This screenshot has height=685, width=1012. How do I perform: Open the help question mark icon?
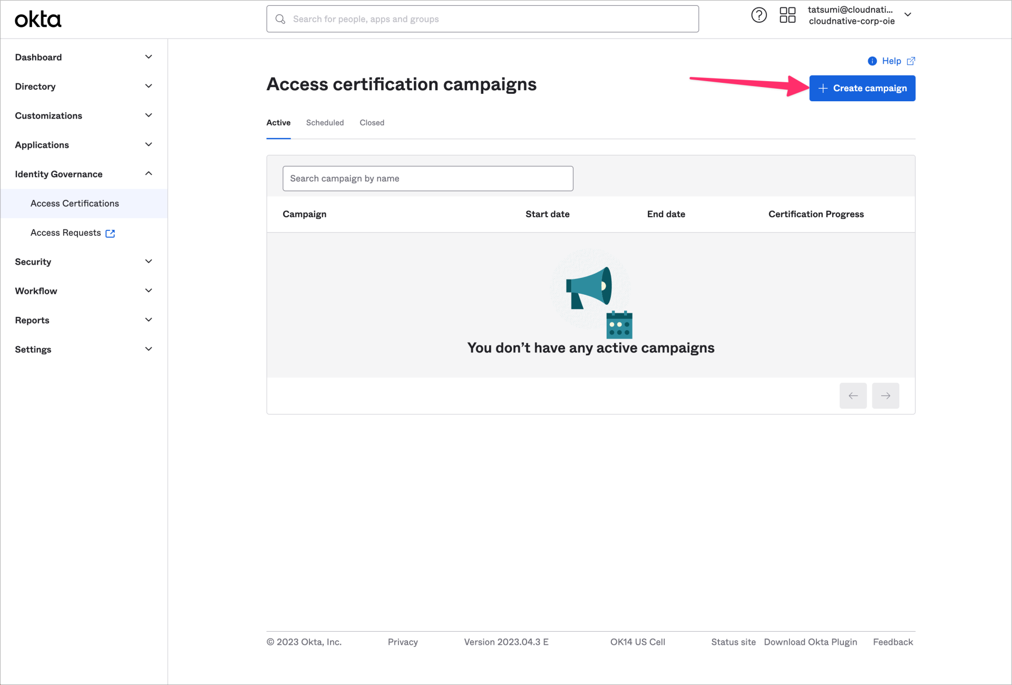point(759,15)
